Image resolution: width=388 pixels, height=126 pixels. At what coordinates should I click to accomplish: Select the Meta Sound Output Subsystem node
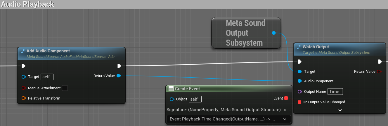pos(245,33)
